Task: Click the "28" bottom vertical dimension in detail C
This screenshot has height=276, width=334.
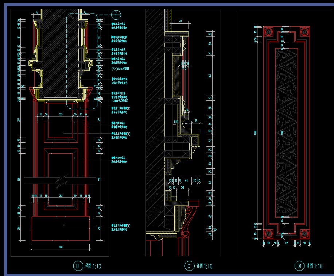Action: [x=210, y=234]
